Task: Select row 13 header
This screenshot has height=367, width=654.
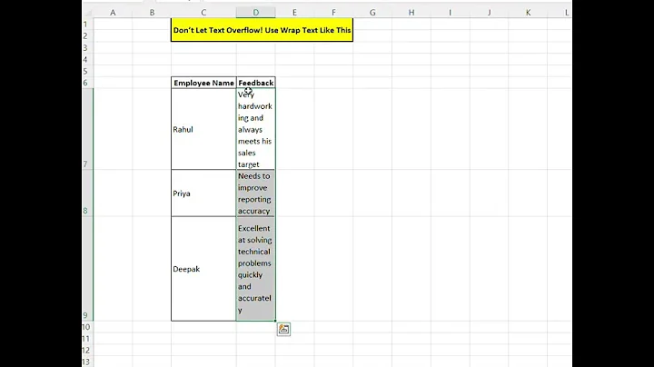Action: coord(87,362)
